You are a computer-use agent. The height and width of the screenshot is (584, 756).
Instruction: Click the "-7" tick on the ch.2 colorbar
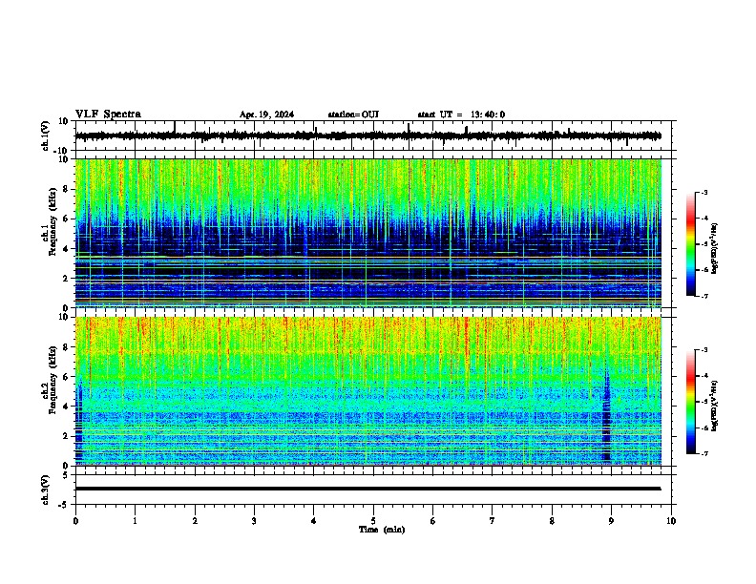click(x=703, y=453)
